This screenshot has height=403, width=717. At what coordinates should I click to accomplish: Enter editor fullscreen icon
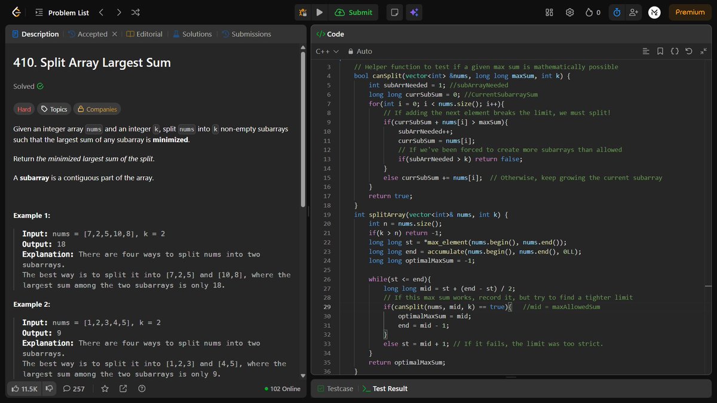pos(703,51)
